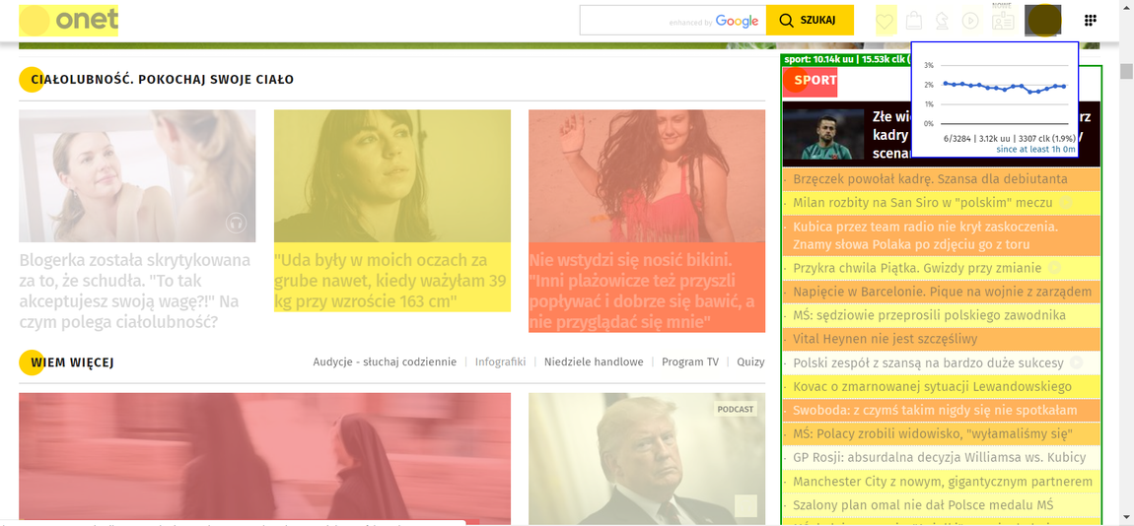
Task: Open the goalkeeper sport lead thumbnail
Action: point(823,134)
